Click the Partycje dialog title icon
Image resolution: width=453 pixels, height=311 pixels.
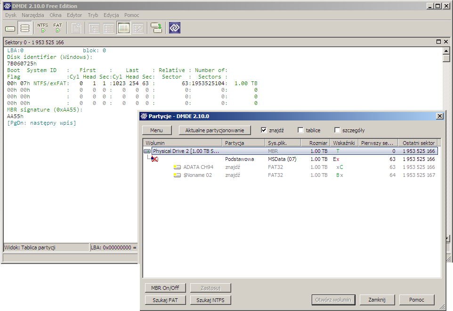coord(144,116)
